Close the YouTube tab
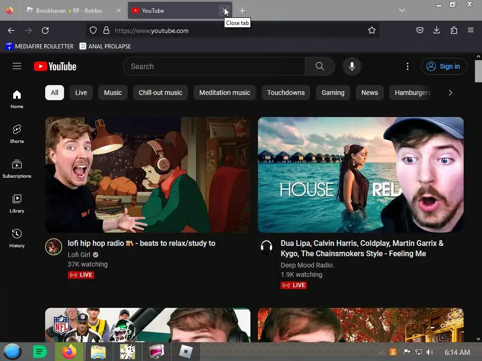482x361 pixels. click(225, 10)
